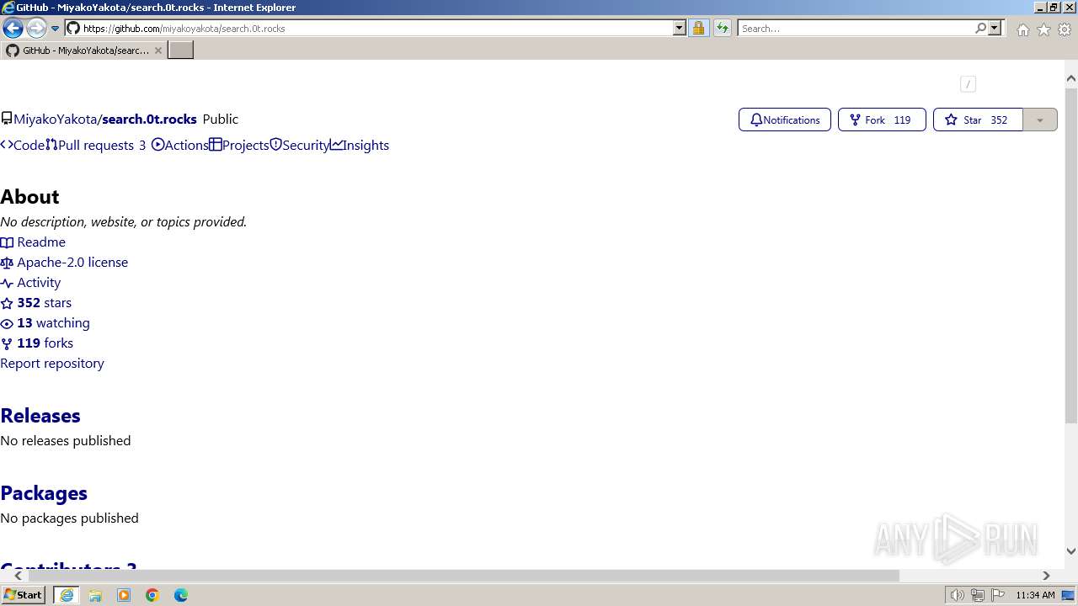Go forward with the browser Forward arrow
The width and height of the screenshot is (1078, 606).
pos(36,28)
